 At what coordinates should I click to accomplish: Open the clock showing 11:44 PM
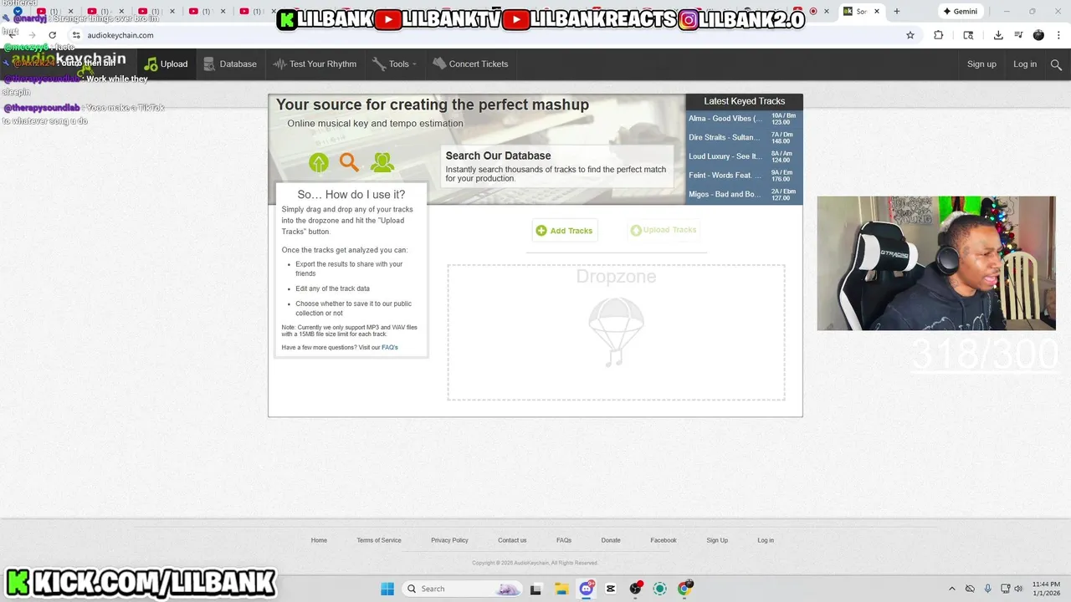(1046, 589)
